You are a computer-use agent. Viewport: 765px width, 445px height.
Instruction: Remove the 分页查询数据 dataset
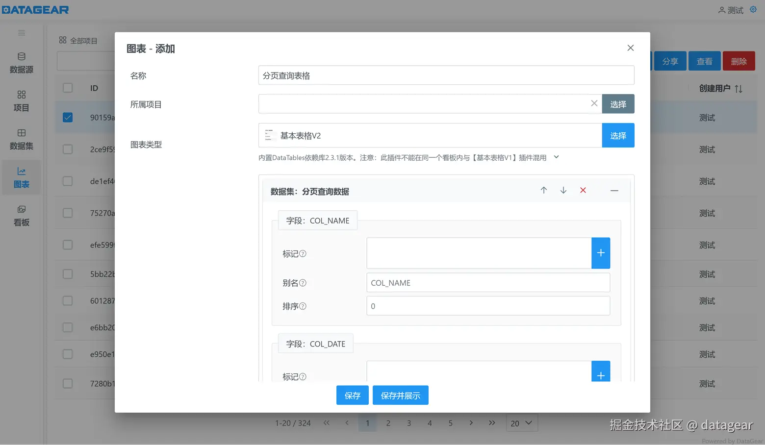[583, 190]
